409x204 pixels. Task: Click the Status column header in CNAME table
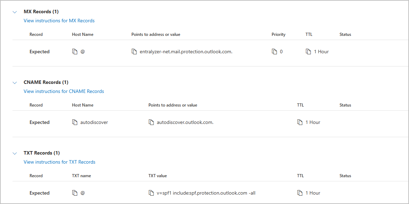tap(345, 105)
